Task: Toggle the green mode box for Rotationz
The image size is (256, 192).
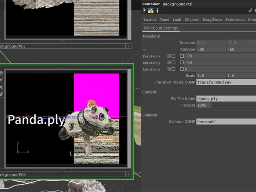Action: [174, 69]
